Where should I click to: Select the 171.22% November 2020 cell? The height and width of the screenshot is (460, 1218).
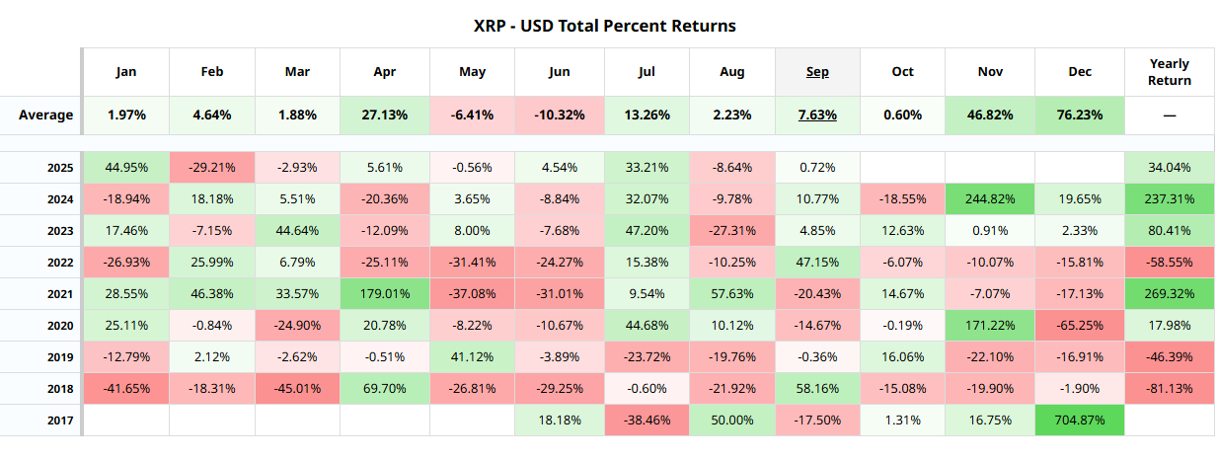[990, 326]
